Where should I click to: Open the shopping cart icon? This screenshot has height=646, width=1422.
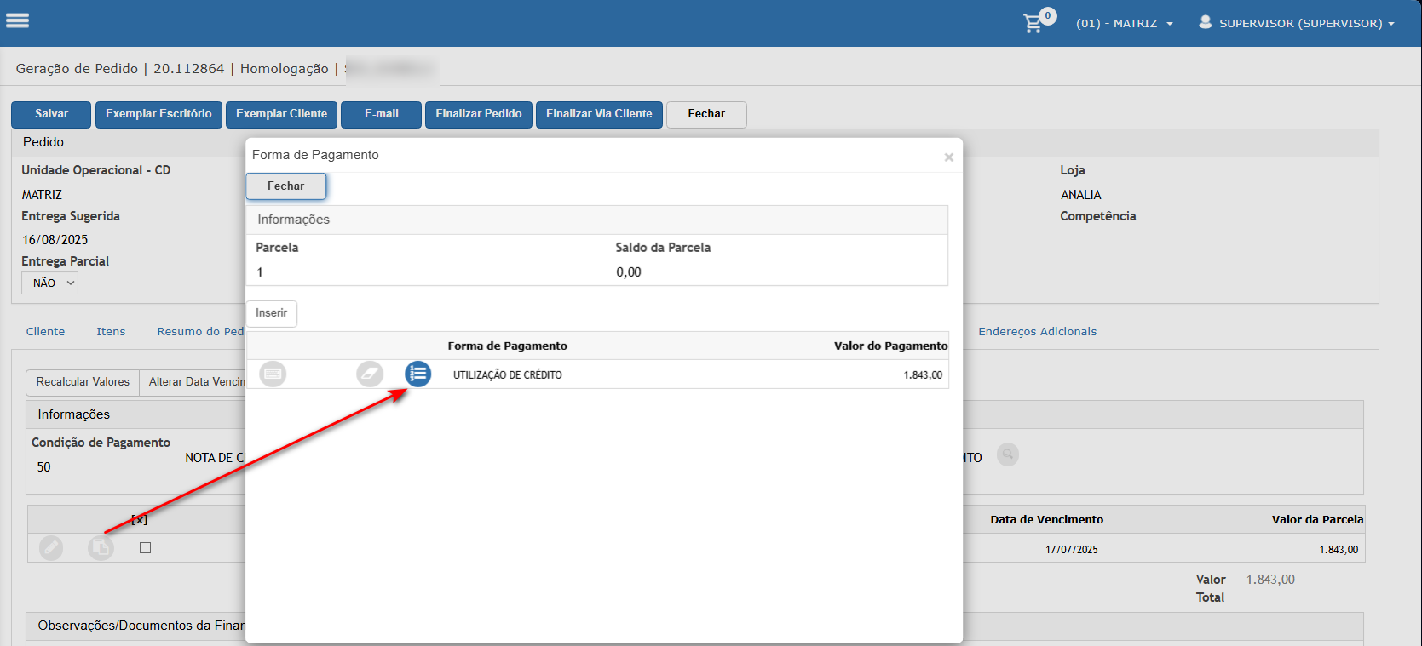click(1033, 23)
